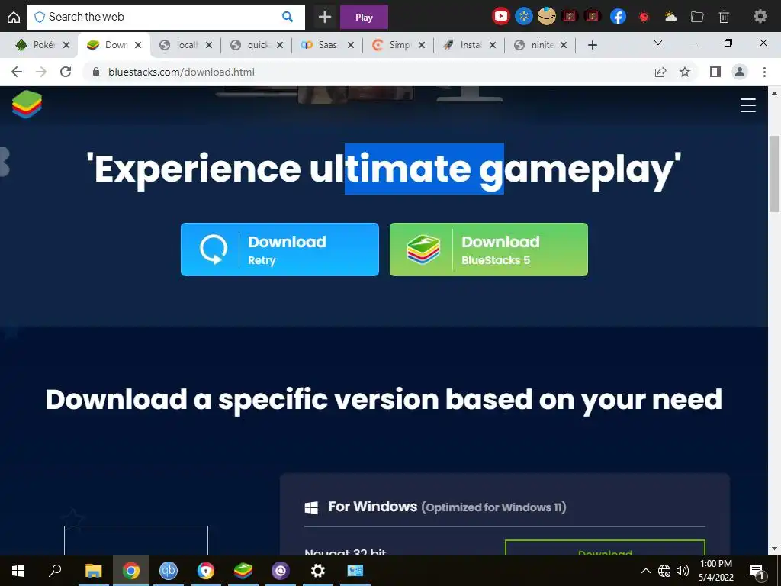Click the red bug icon in top bar
Viewport: 781px width, 586px height.
[x=644, y=18]
